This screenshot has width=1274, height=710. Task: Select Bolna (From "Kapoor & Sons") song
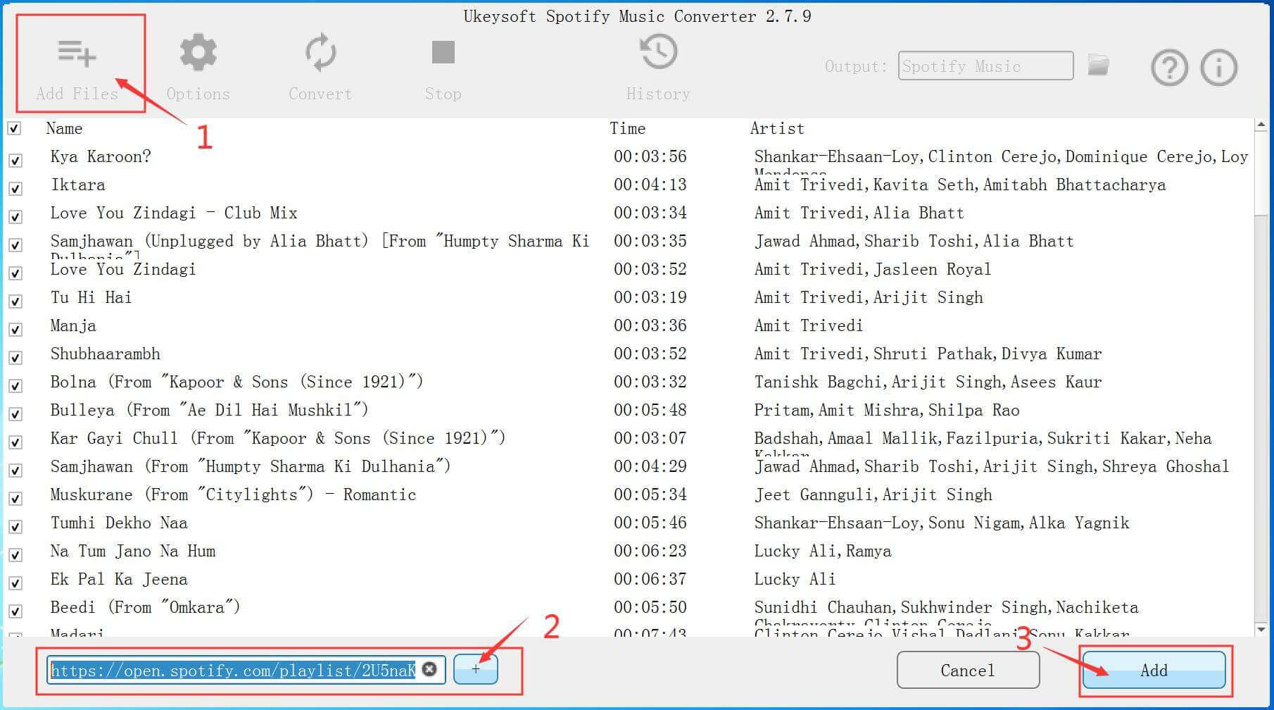coord(236,382)
